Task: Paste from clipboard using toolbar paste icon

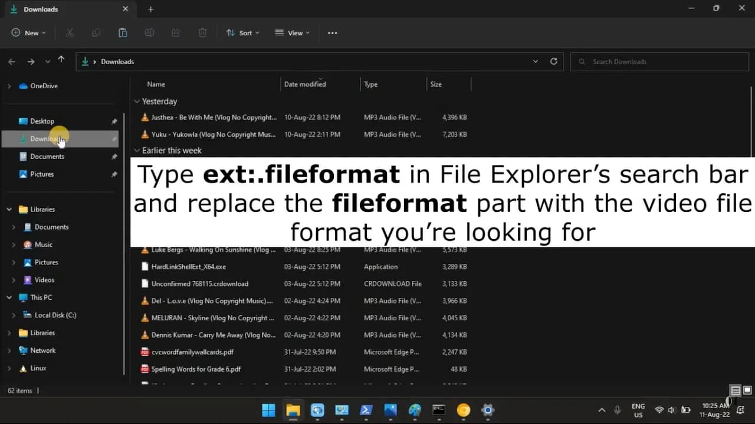Action: click(123, 33)
